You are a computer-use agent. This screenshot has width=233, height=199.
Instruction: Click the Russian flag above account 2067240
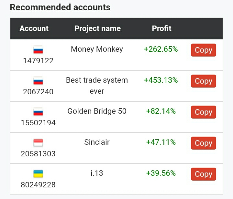pos(38,81)
